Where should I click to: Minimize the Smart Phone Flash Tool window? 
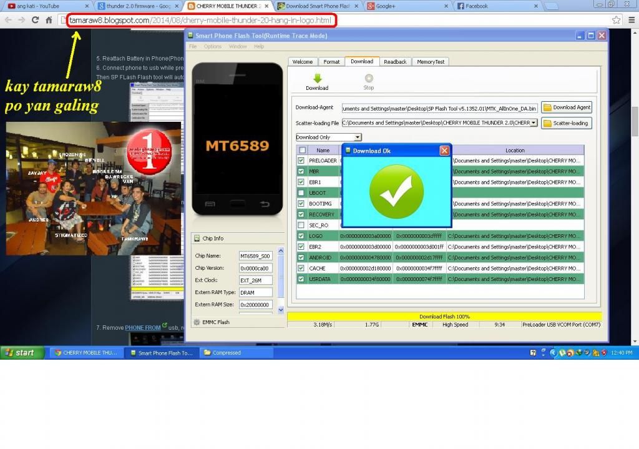coord(580,36)
